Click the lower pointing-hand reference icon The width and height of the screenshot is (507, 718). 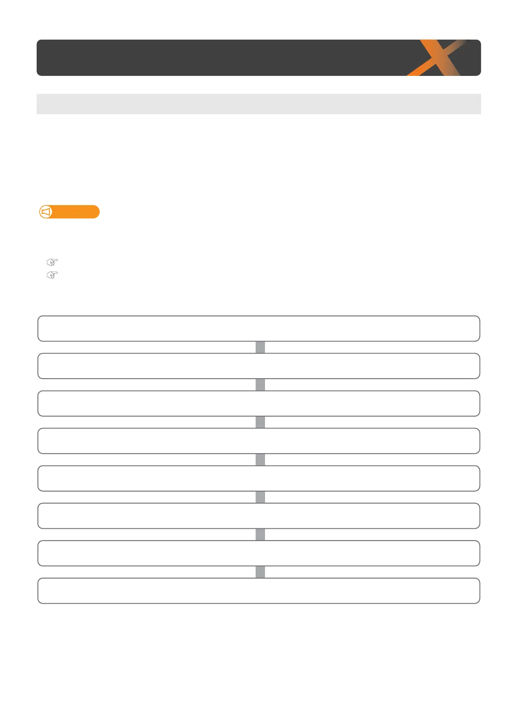pos(52,275)
